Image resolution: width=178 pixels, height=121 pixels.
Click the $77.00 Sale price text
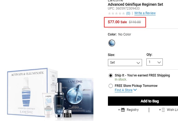[x=117, y=22]
